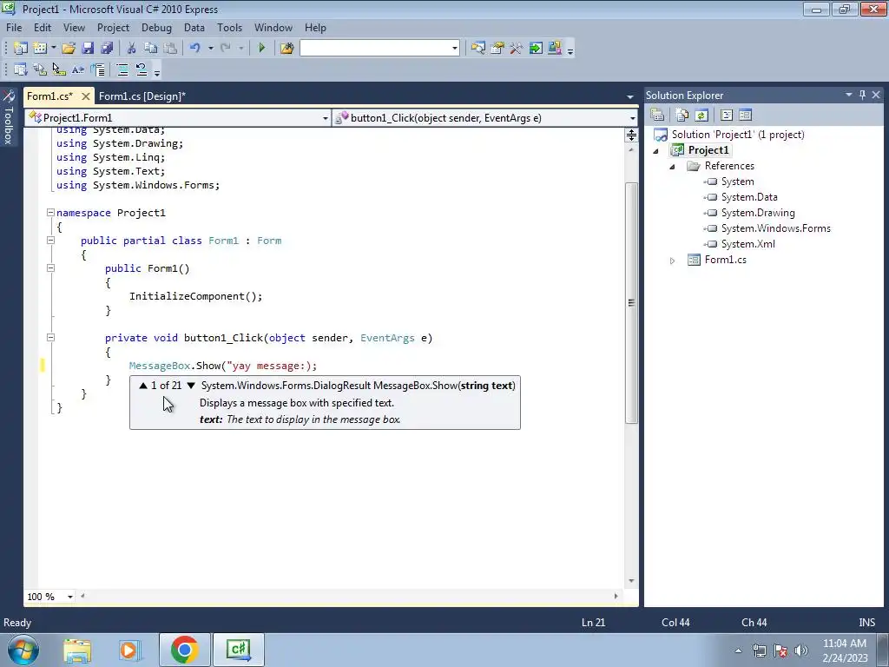Collapse the Form1 class outlining region
The width and height of the screenshot is (889, 667).
click(50, 241)
